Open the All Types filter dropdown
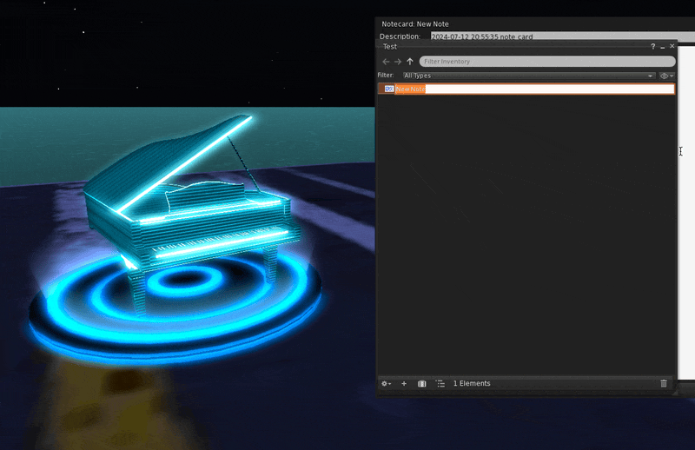 click(529, 76)
